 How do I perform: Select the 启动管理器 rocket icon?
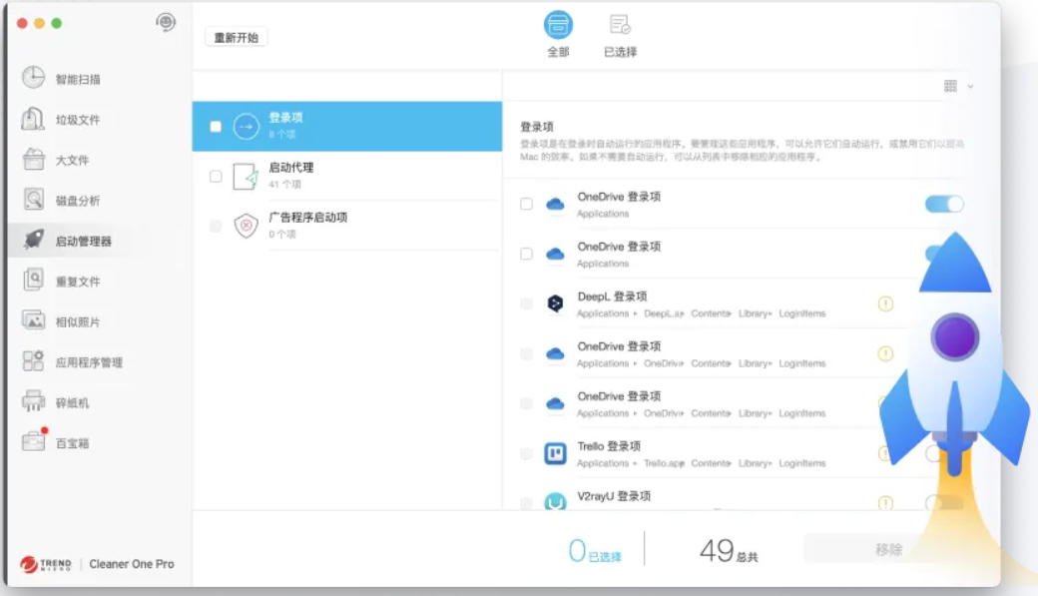click(x=33, y=240)
